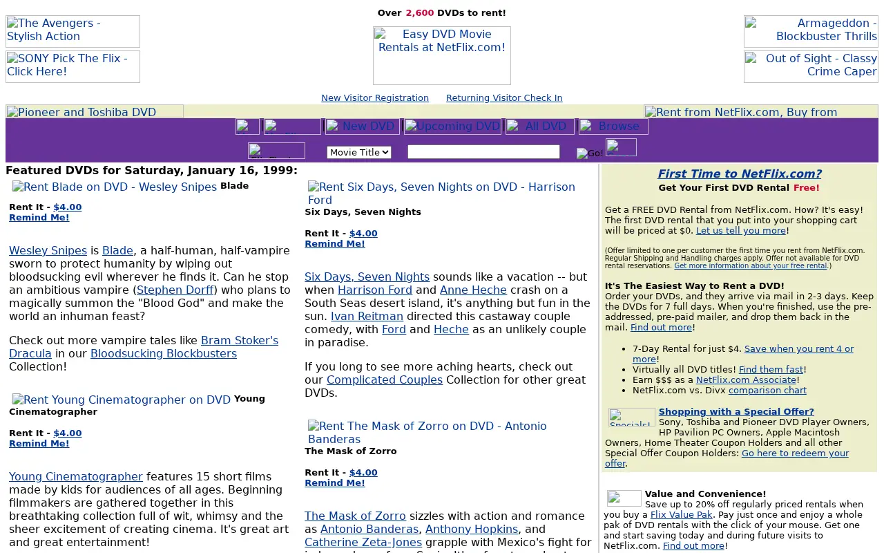
Task: Open the Complicated Couples collection link
Action: [x=385, y=379]
